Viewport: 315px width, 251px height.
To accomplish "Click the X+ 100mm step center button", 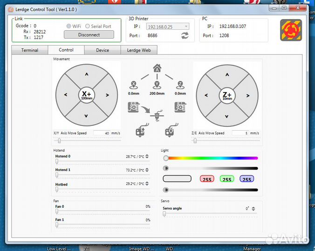I will 87,95.
